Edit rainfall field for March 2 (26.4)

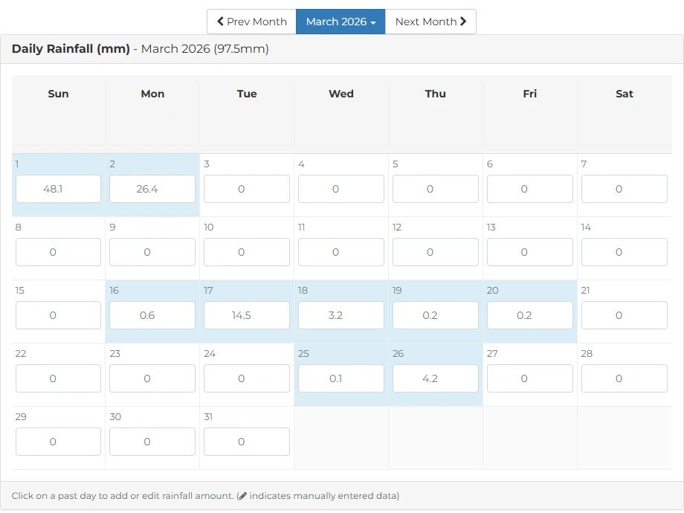click(x=152, y=189)
